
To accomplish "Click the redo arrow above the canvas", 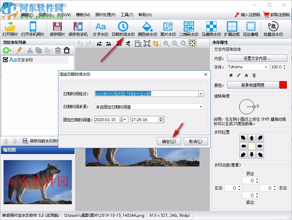I will pyautogui.click(x=89, y=43).
